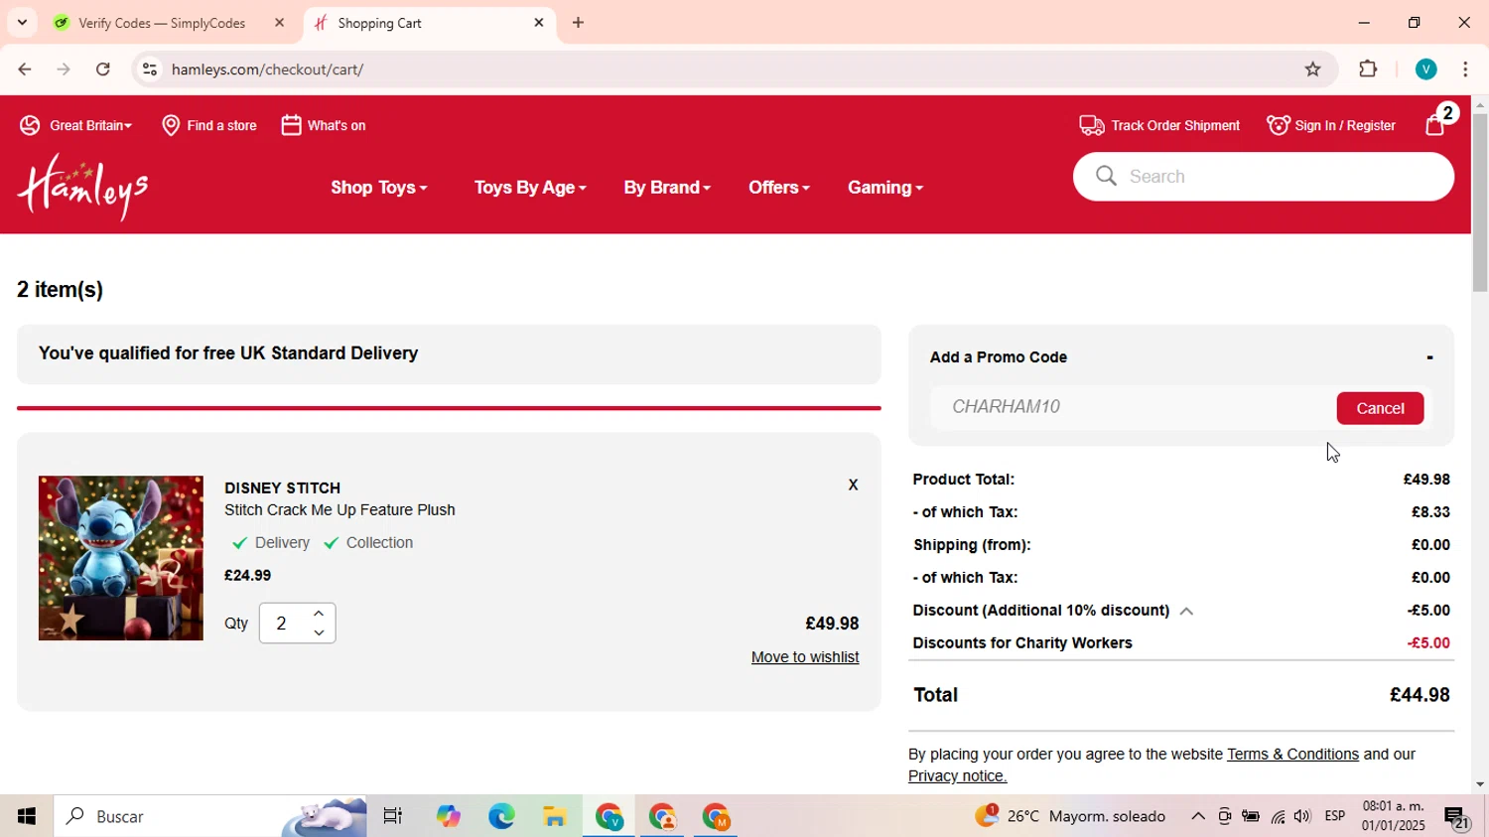Click the Sign In / Register link
The height and width of the screenshot is (837, 1489).
(1331, 125)
